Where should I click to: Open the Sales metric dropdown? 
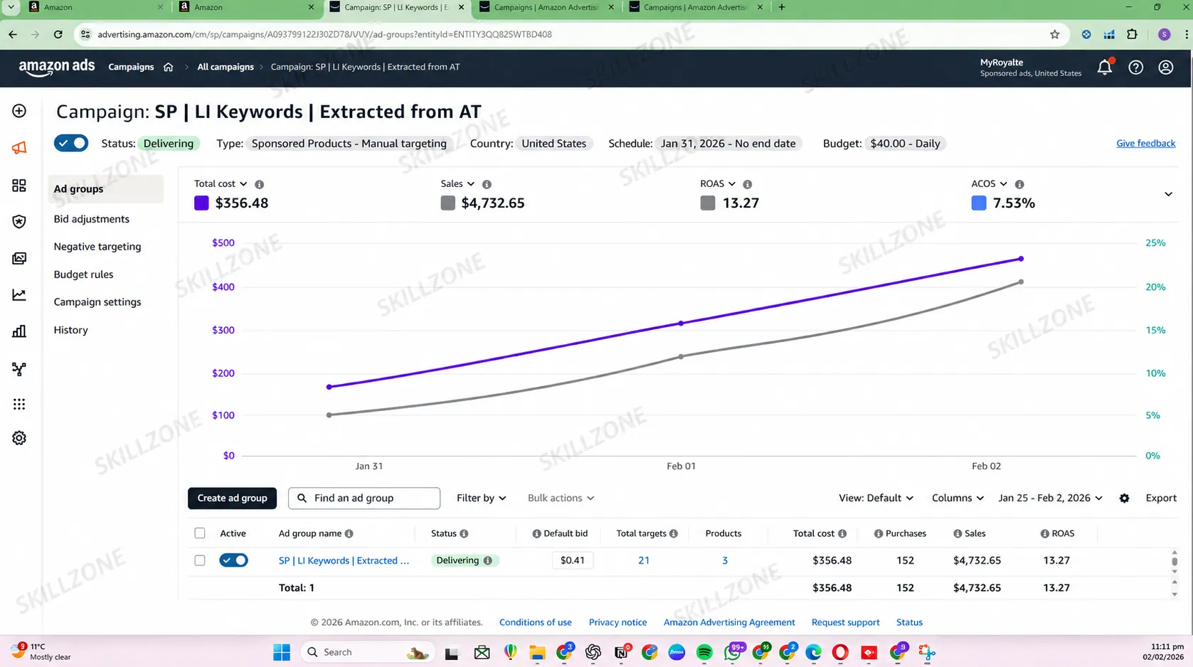coord(457,183)
